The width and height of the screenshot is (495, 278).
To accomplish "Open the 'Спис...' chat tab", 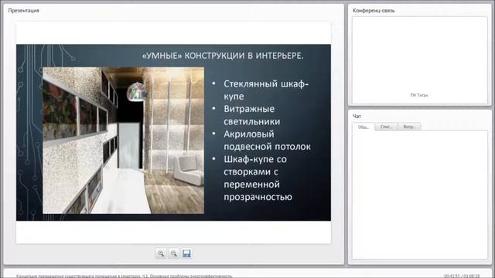I will pyautogui.click(x=387, y=127).
